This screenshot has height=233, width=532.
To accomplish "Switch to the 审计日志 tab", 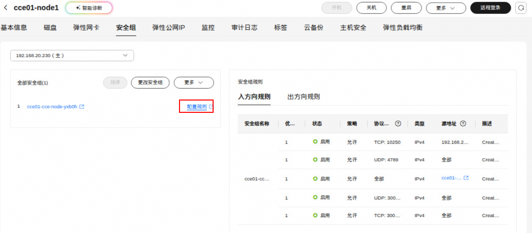I will click(244, 28).
